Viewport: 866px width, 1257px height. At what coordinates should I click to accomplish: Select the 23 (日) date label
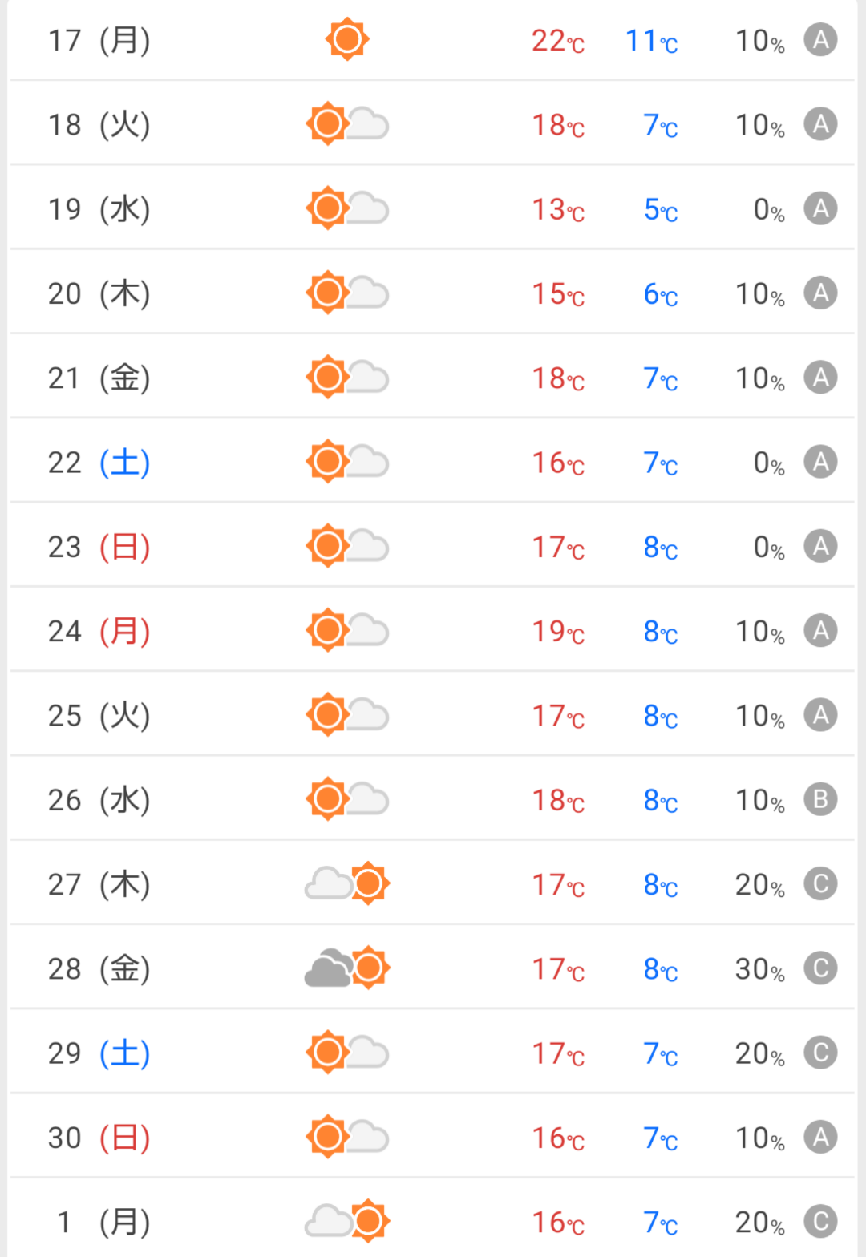[x=99, y=547]
